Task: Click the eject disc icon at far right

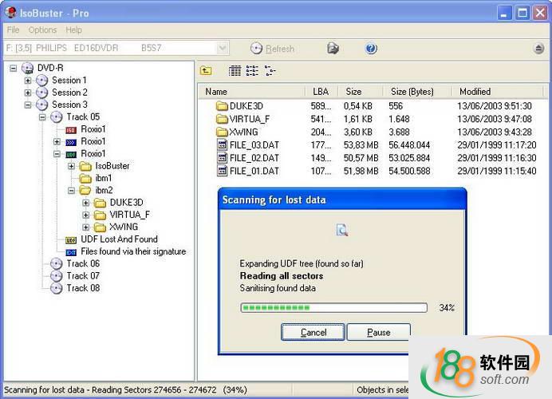Action: pos(538,49)
